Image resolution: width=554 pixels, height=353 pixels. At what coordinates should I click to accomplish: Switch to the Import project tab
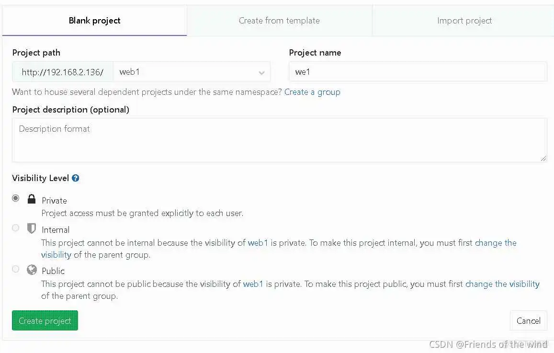[x=464, y=21]
